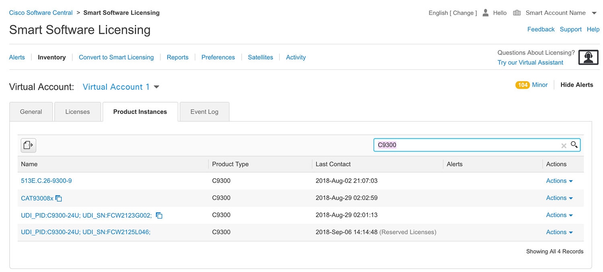Select Inventory in navigation menu
The image size is (603, 272).
[52, 57]
